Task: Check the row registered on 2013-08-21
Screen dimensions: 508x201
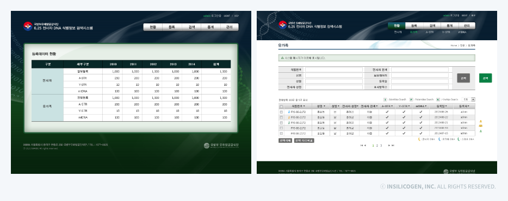Action: pos(281,123)
